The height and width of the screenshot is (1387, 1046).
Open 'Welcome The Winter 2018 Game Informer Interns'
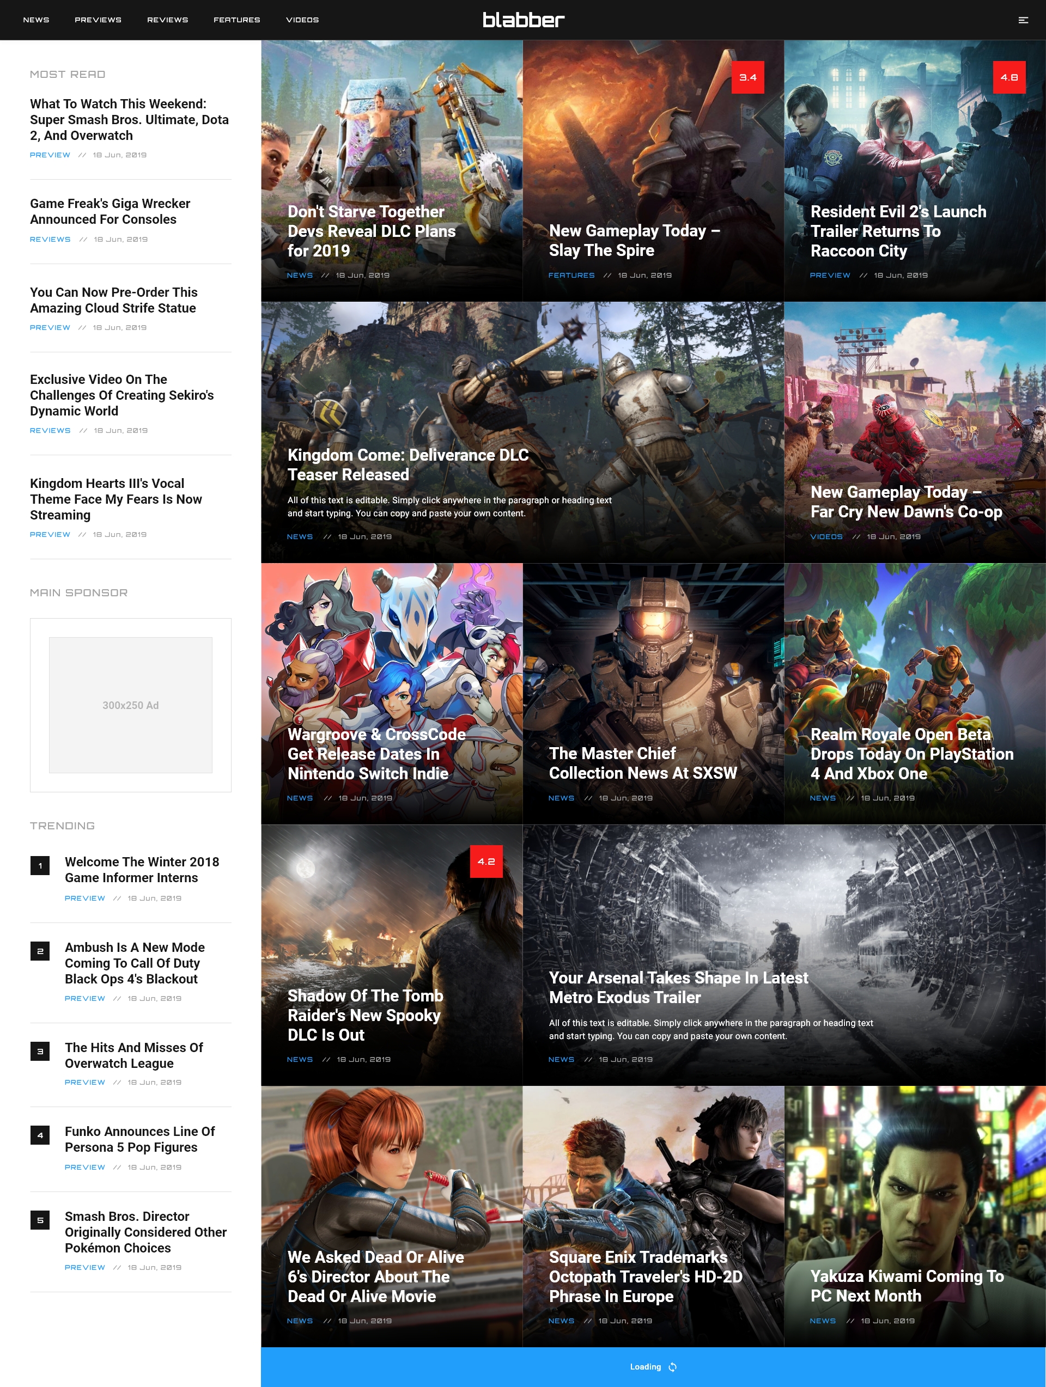tap(142, 870)
